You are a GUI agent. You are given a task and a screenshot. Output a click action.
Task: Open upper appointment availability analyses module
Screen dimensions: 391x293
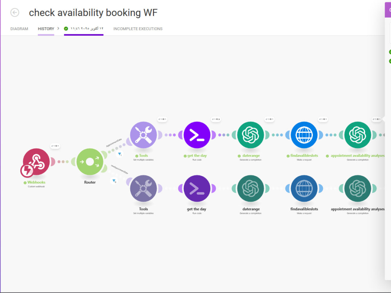358,135
